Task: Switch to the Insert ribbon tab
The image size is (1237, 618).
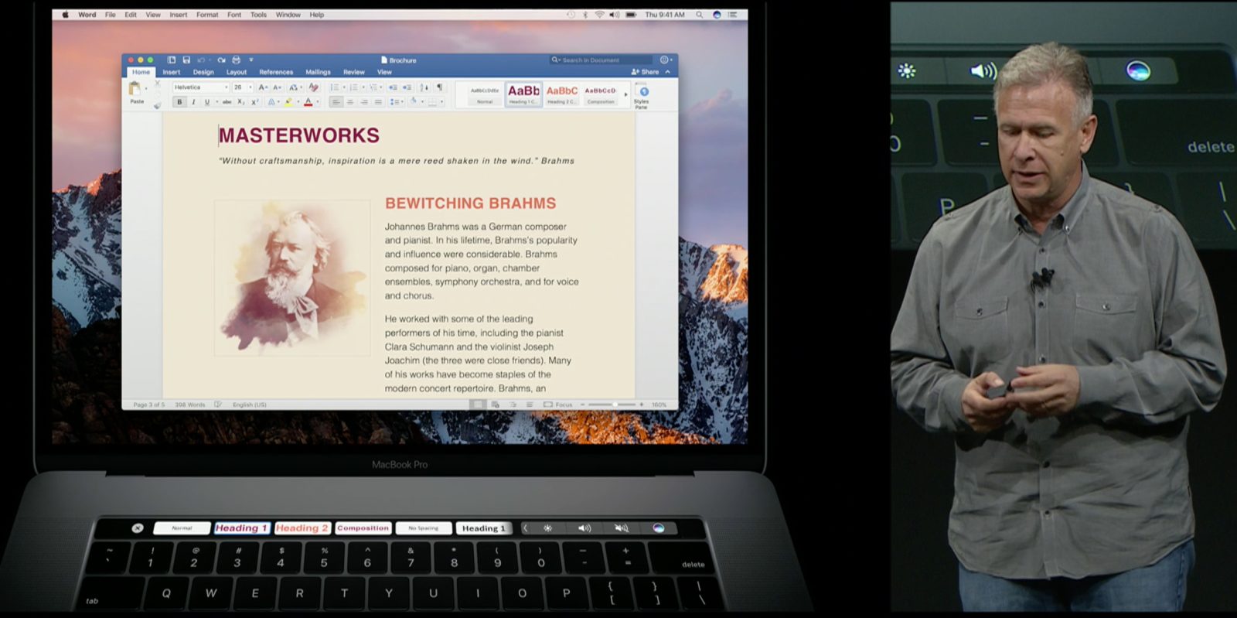Action: pos(171,72)
